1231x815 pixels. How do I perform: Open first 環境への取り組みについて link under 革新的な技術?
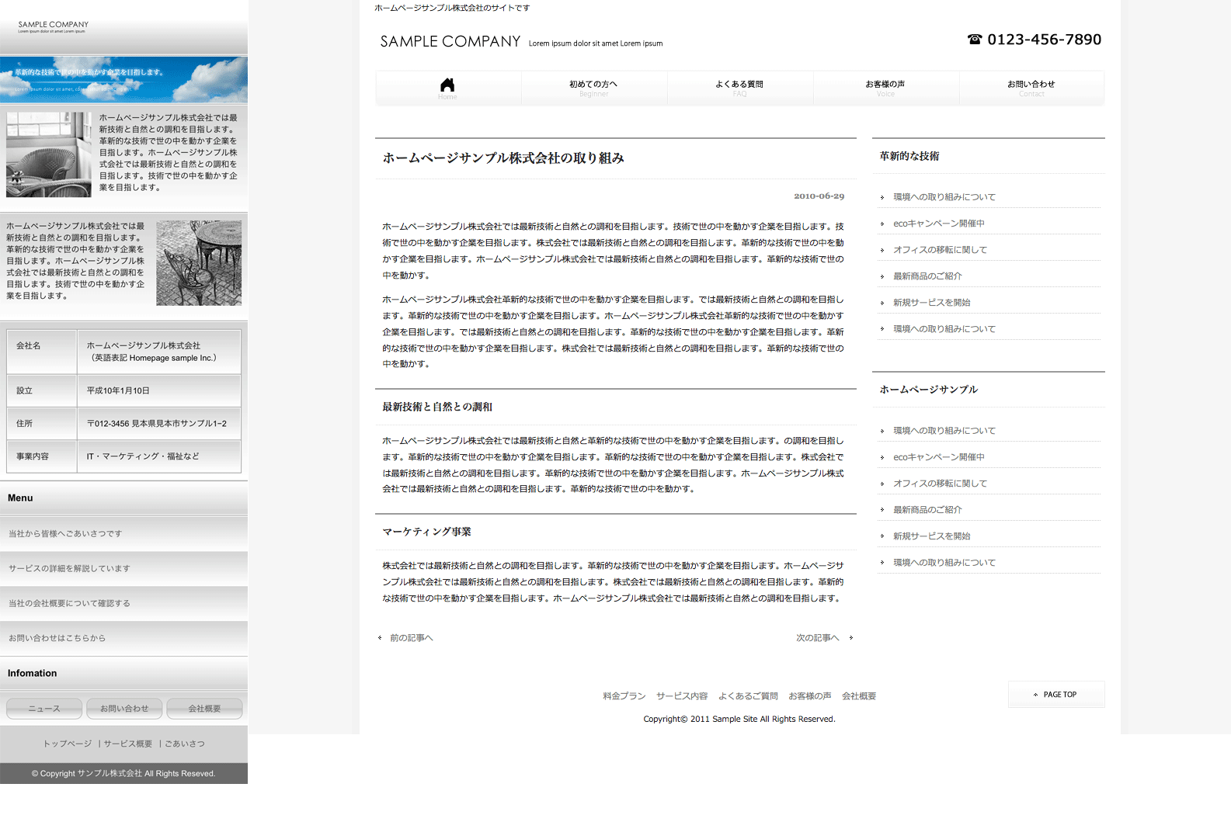click(x=944, y=197)
